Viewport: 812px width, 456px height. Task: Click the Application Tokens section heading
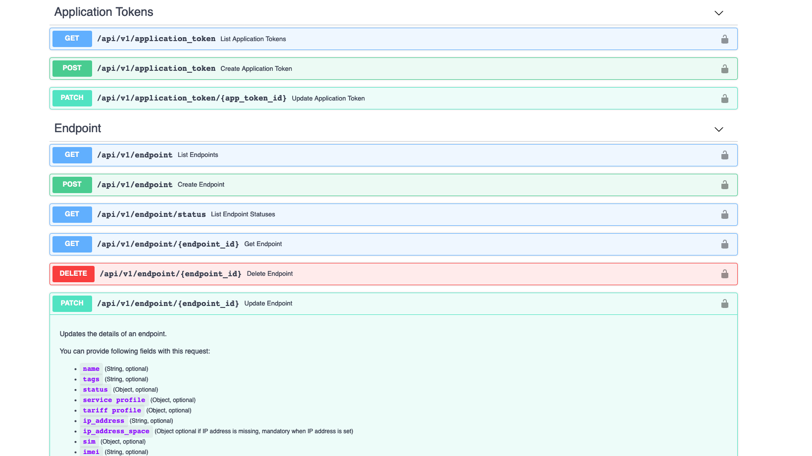(103, 12)
